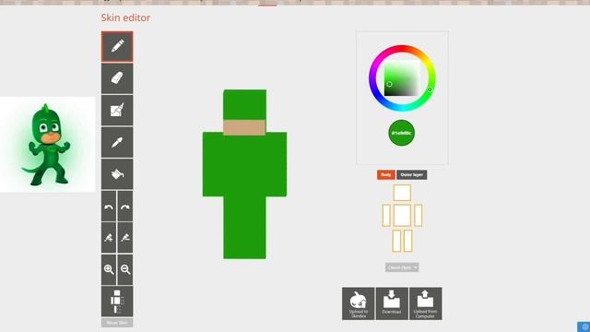590x332 pixels.
Task: Toggle right arm visibility in body diagram
Action: [x=386, y=216]
